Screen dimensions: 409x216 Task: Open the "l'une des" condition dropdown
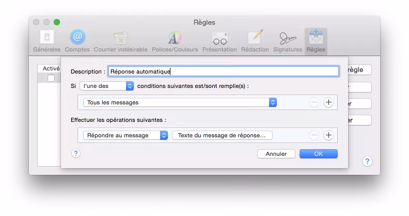107,86
